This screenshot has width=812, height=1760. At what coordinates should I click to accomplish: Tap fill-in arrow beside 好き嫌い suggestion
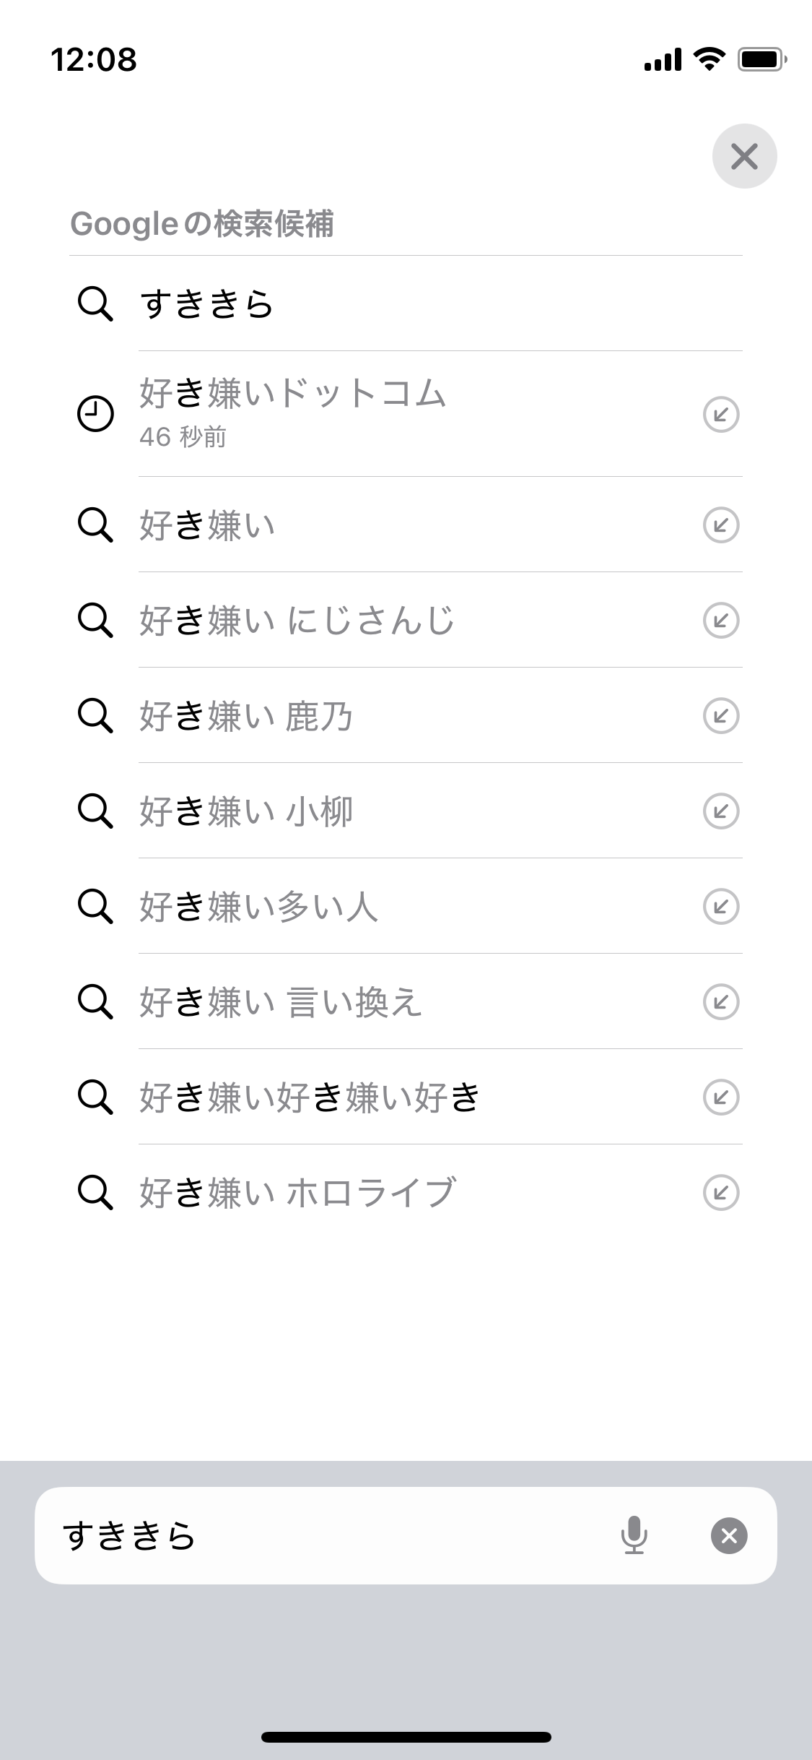point(720,525)
